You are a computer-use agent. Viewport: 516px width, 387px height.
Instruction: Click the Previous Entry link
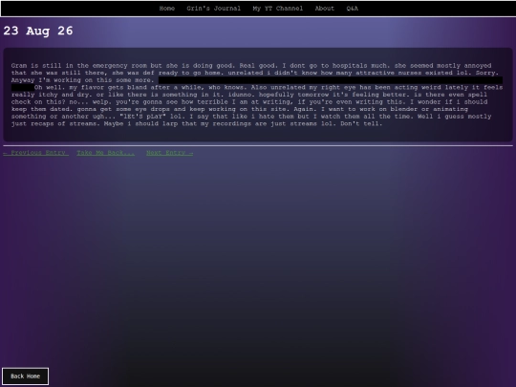(36, 153)
